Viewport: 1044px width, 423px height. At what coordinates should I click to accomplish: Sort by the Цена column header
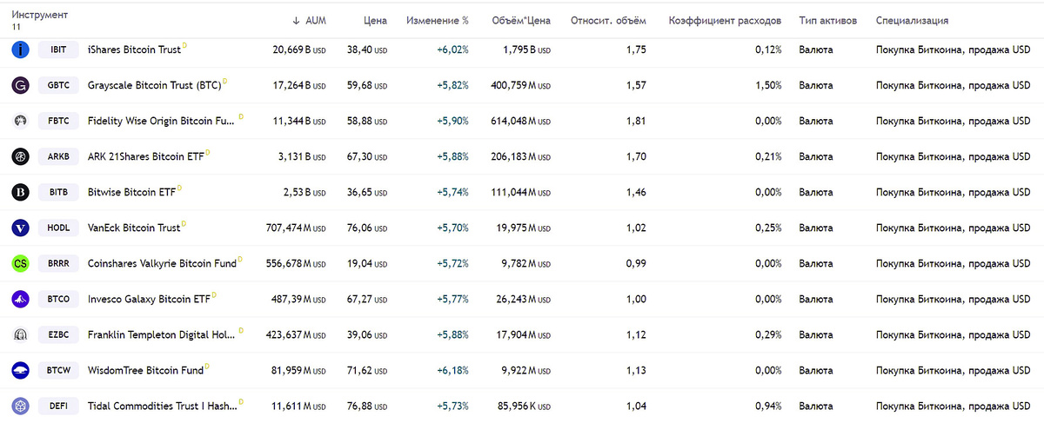[375, 20]
